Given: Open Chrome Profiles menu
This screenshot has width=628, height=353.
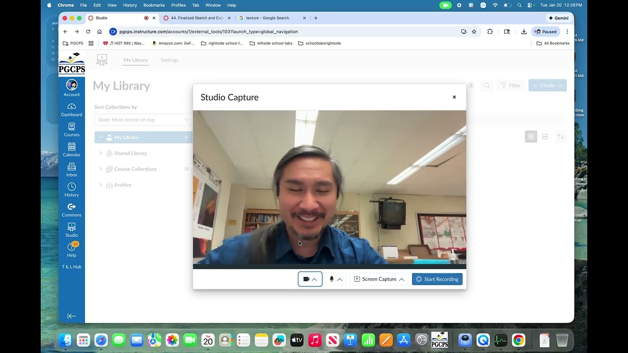Looking at the screenshot, I should (178, 5).
